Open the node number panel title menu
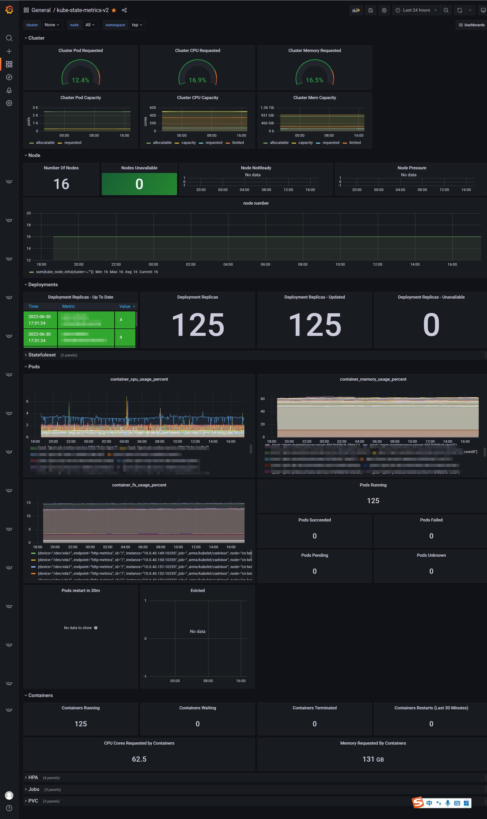This screenshot has width=487, height=819. point(256,203)
